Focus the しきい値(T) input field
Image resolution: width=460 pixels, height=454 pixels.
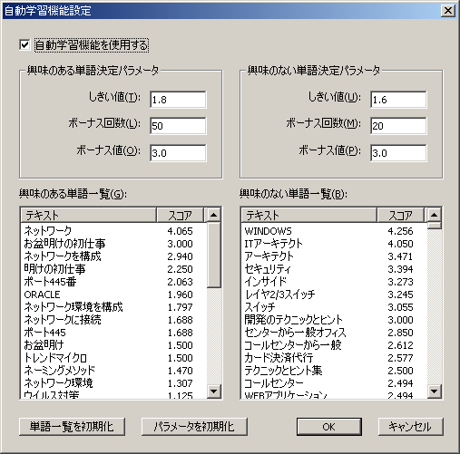178,100
